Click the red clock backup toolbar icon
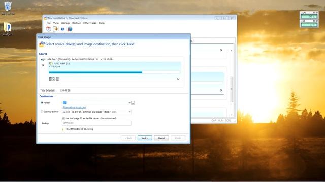Viewport: 325px width, 182px height. tap(49, 29)
